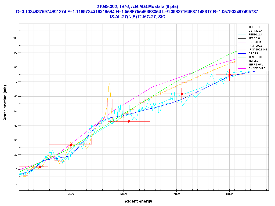Click the red data point near 5 MeV
275x206 pixels.
tap(71, 145)
